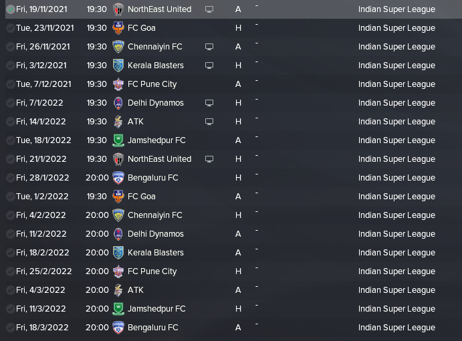
Task: Click Chennaiyin FC crest on 26/11/2021 fixture
Action: pos(118,47)
